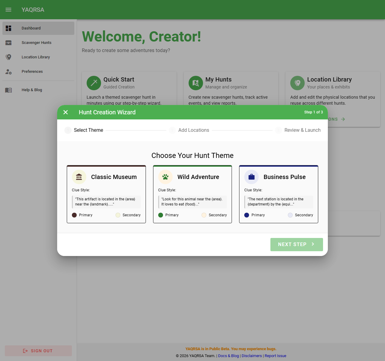Click the Quick Start magic wand icon

click(94, 83)
